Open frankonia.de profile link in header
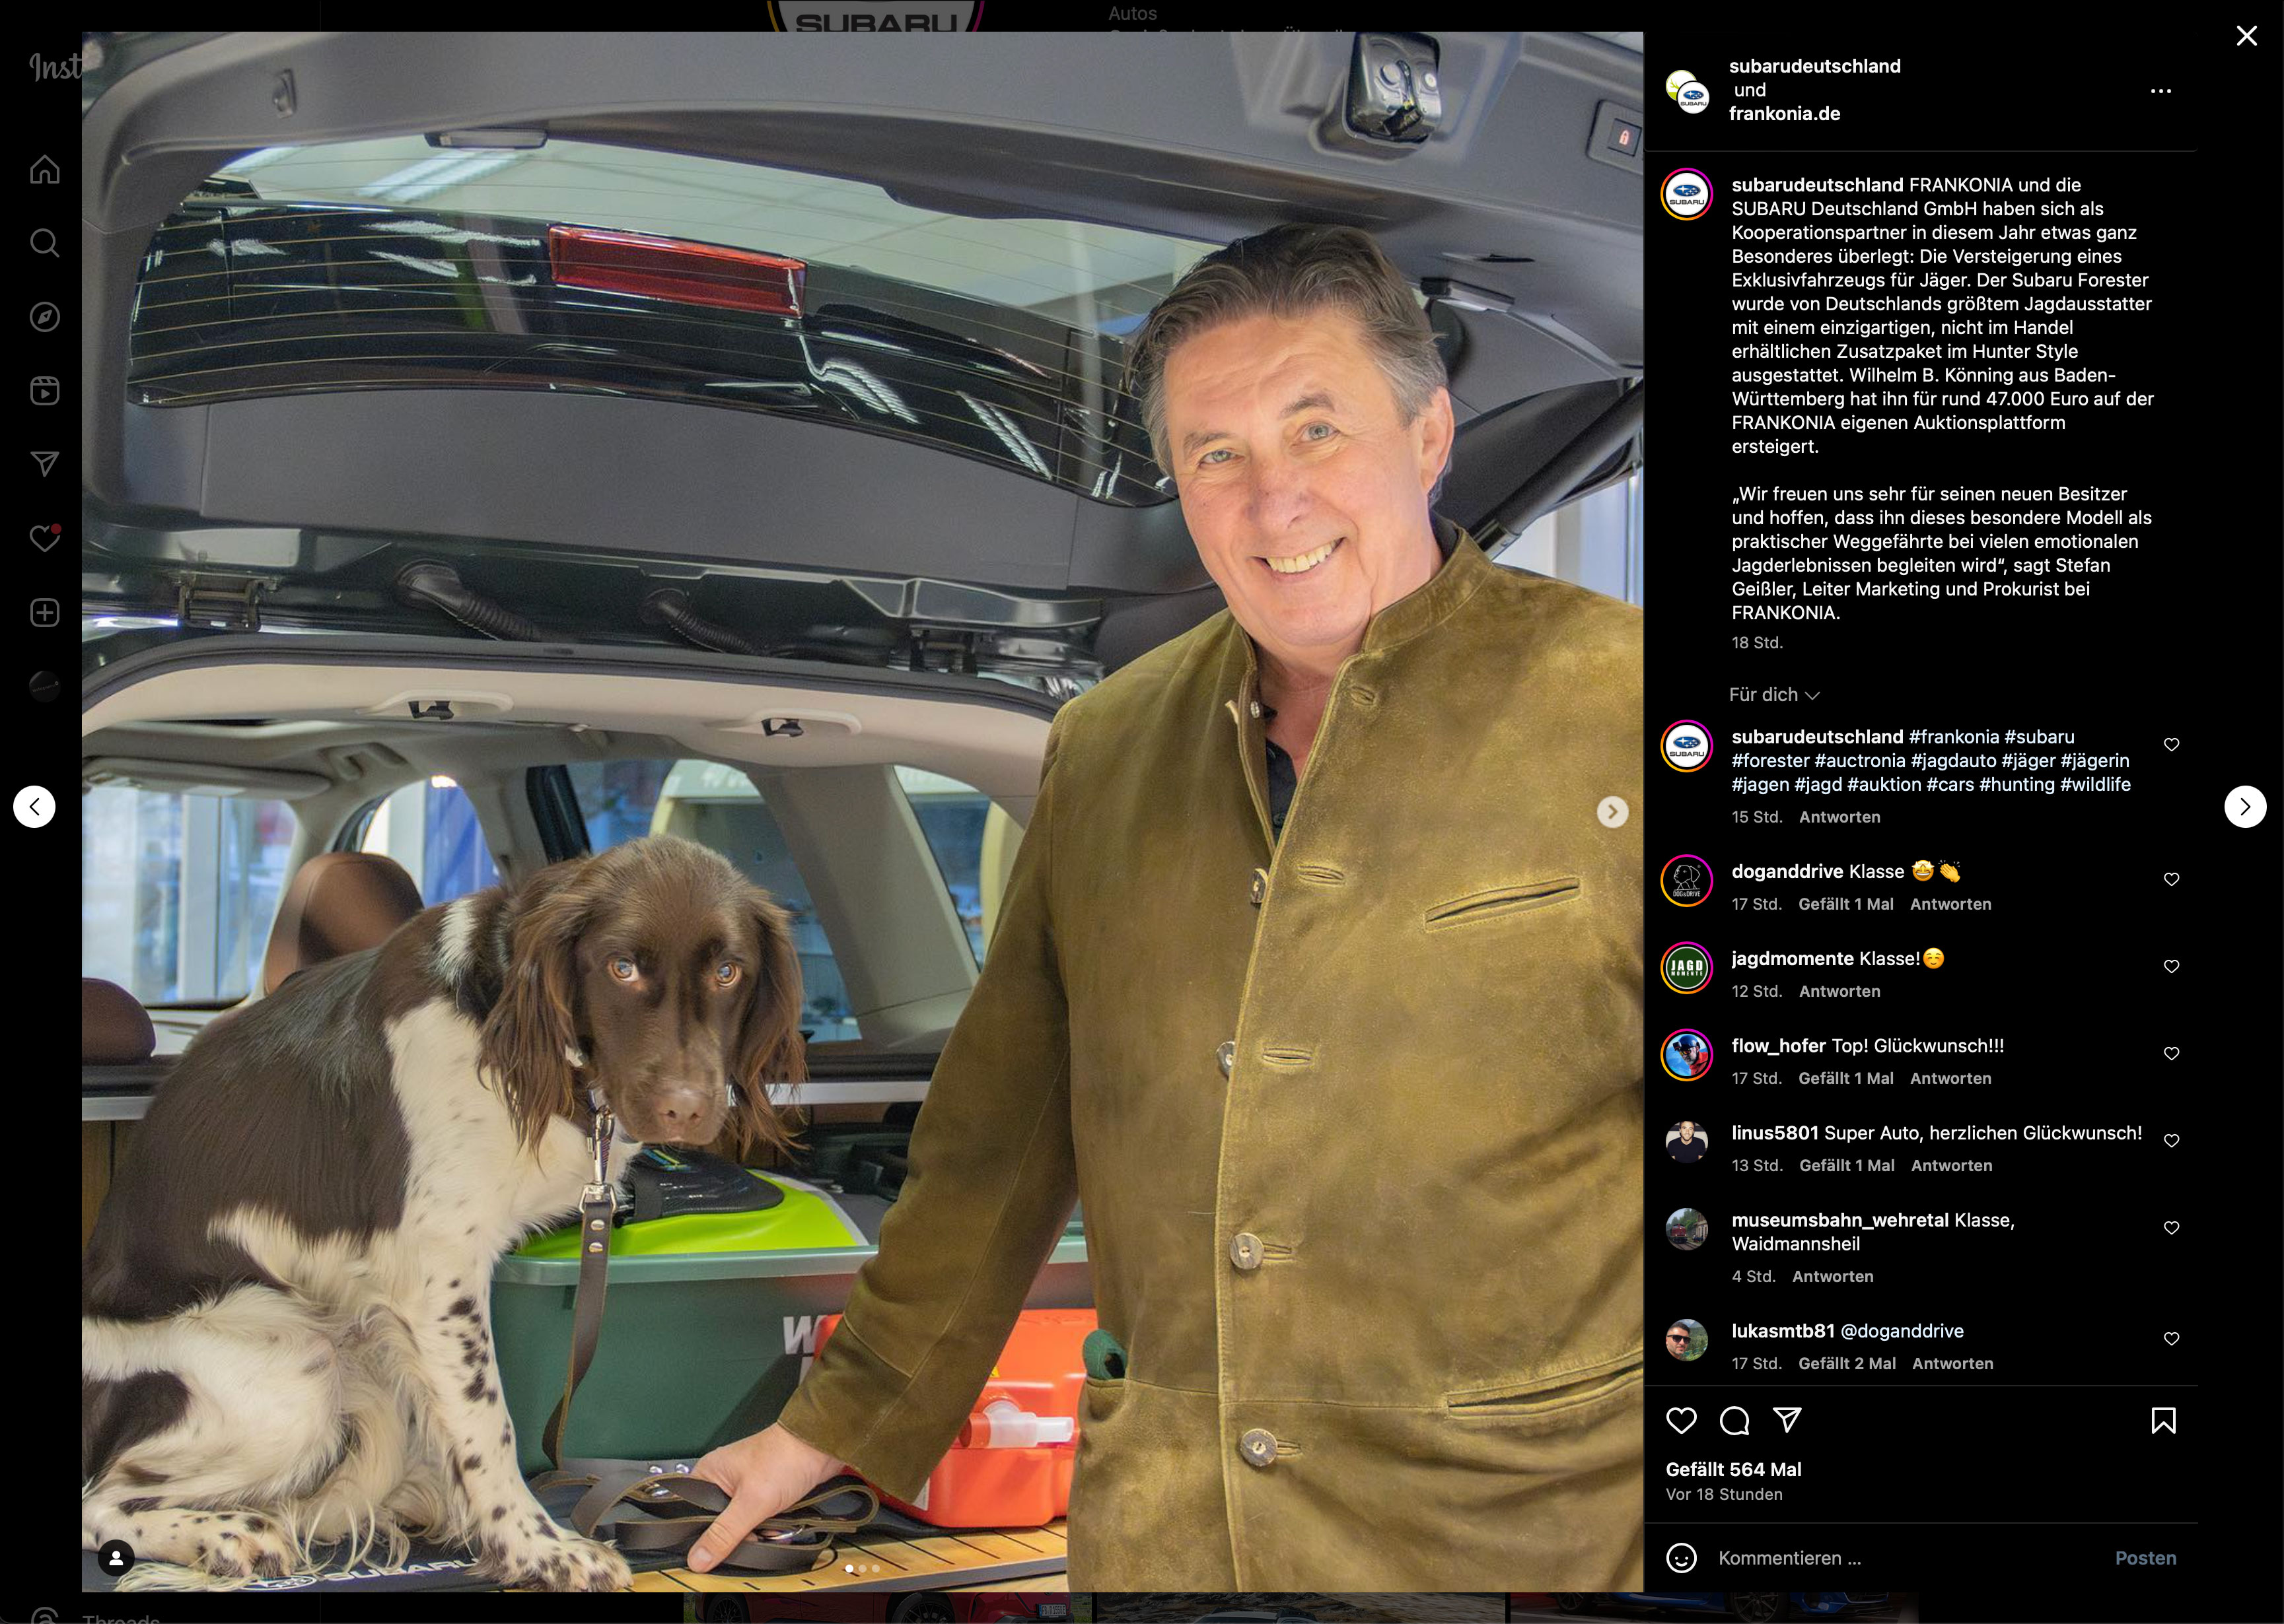The height and width of the screenshot is (1624, 2284). click(x=1784, y=114)
